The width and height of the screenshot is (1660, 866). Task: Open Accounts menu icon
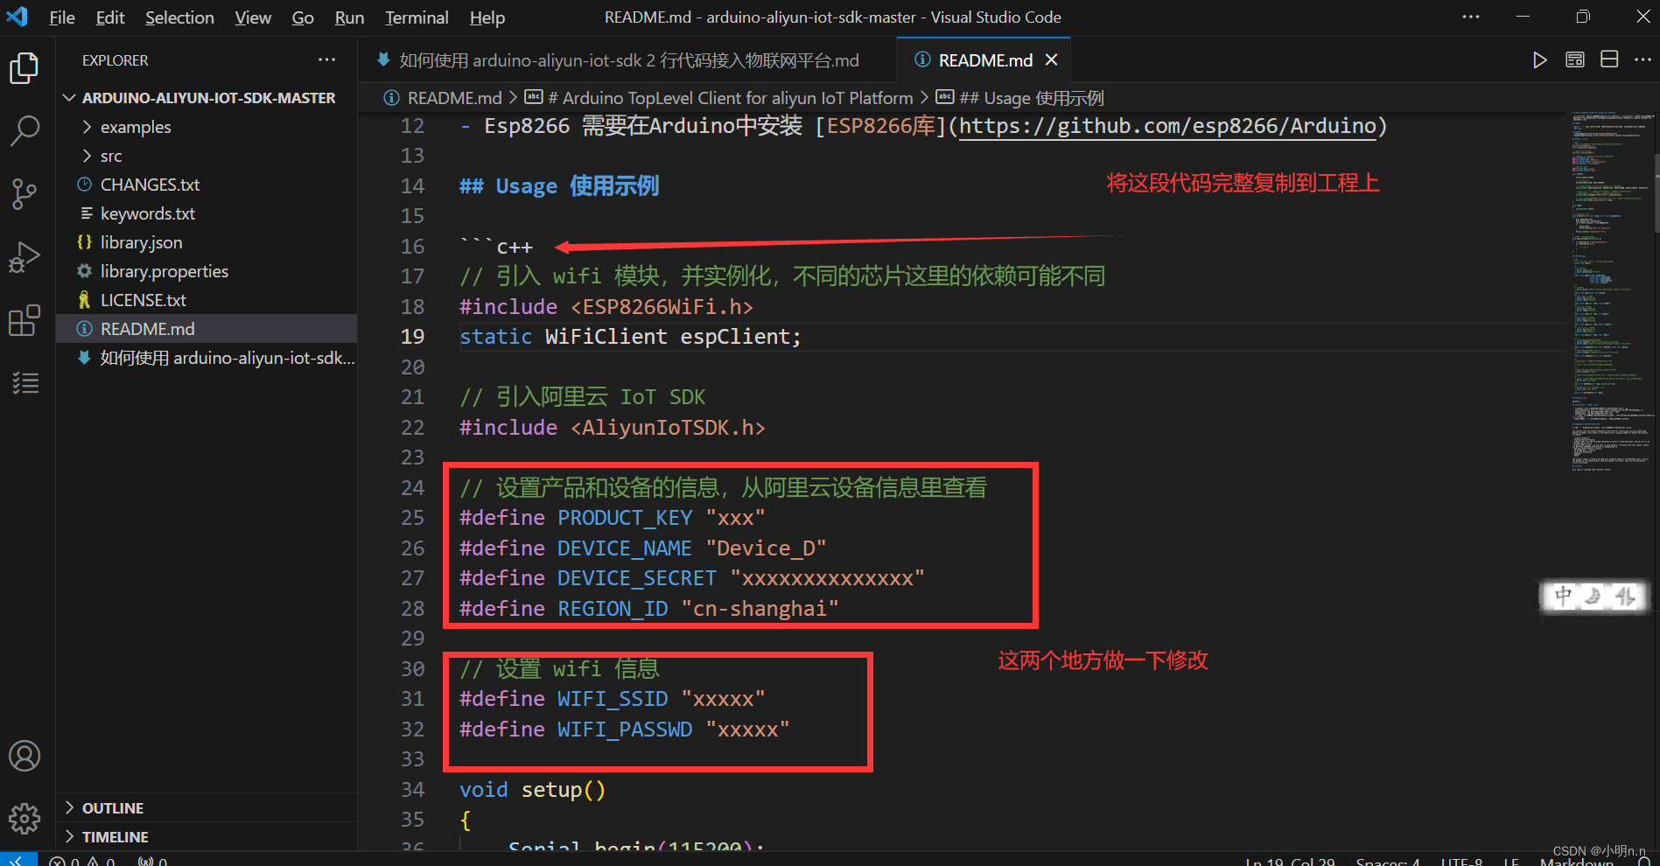25,756
